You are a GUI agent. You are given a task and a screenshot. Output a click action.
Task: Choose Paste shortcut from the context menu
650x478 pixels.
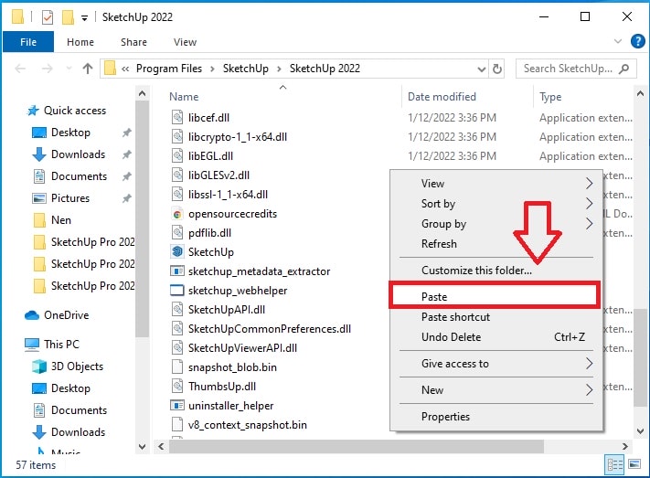pos(496,317)
